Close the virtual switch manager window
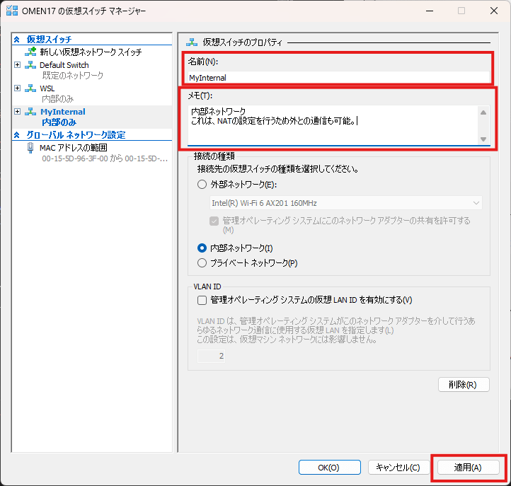 [494, 11]
